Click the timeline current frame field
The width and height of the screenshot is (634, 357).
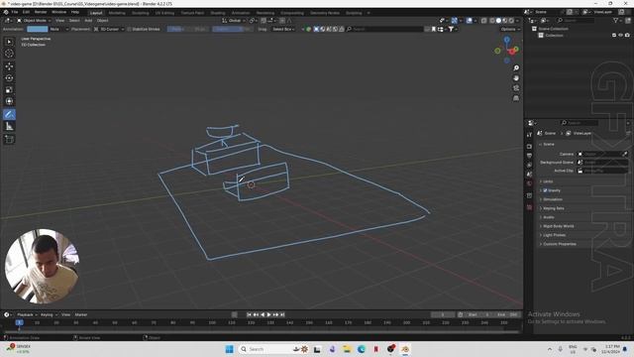point(443,314)
